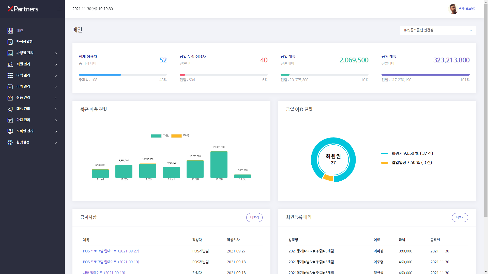
Task: Click the 타석상황판 clock icon
Action: [10, 42]
